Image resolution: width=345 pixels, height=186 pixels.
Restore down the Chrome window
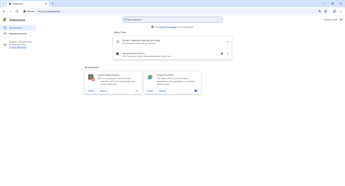click(x=333, y=3)
